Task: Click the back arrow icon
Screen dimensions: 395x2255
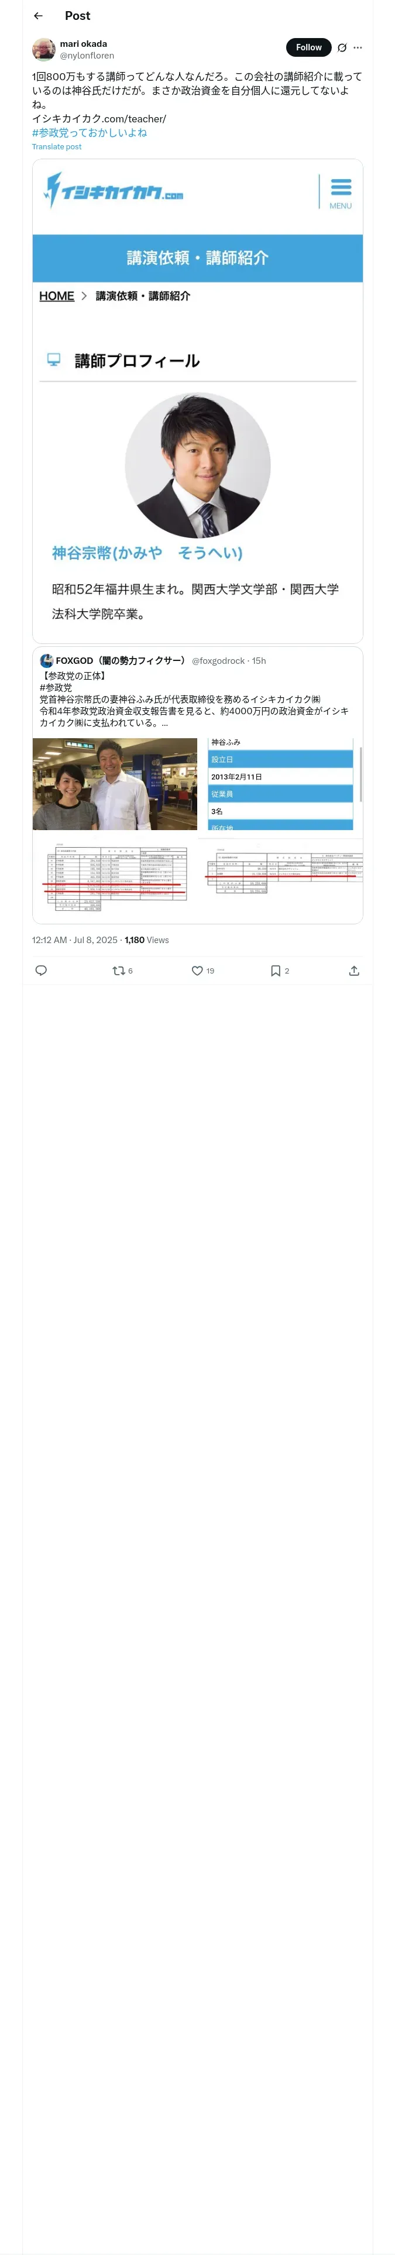Action: pos(37,16)
